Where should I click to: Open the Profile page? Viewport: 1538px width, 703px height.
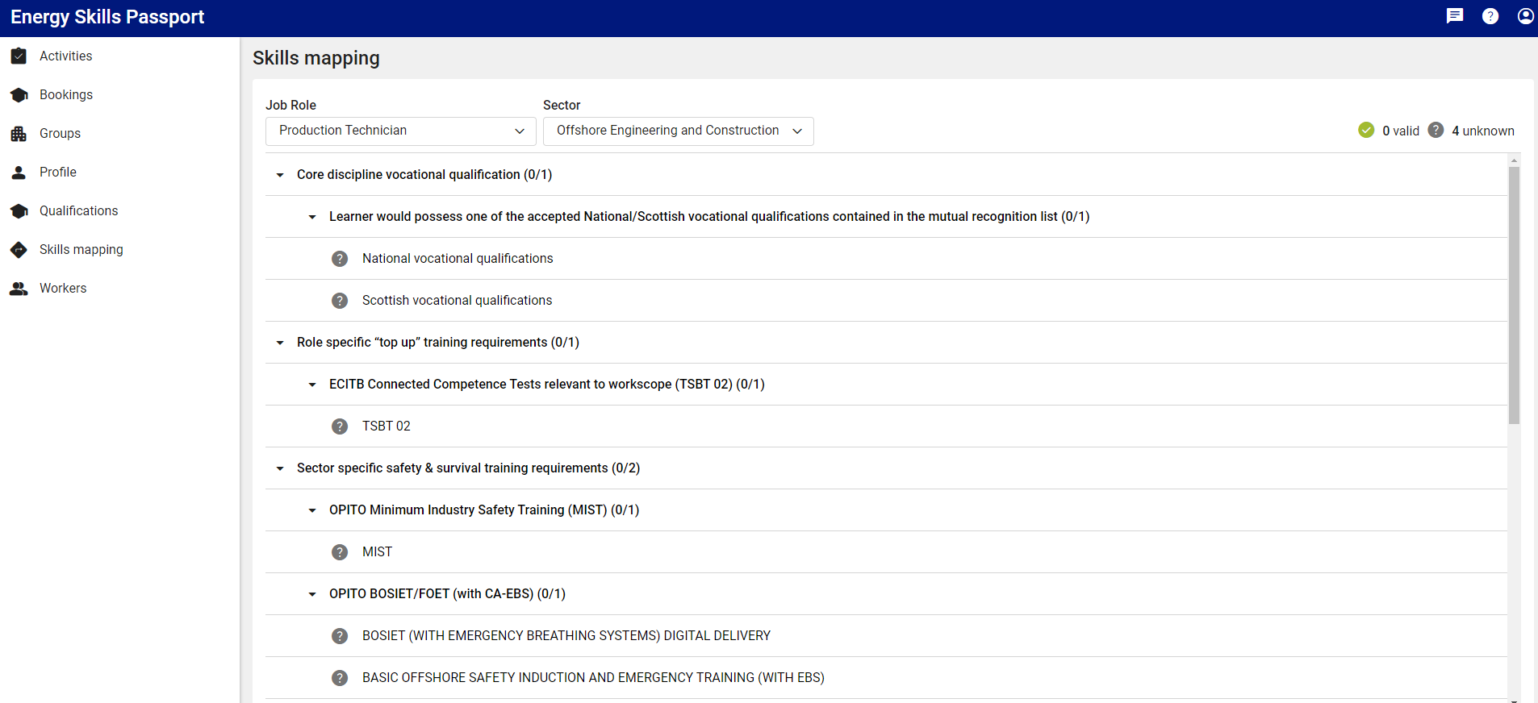58,172
